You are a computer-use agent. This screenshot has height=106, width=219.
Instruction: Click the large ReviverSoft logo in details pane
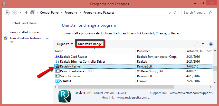[x=64, y=96]
